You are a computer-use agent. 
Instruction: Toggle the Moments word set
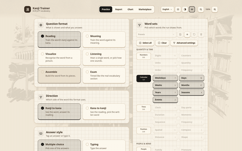pos(191,115)
